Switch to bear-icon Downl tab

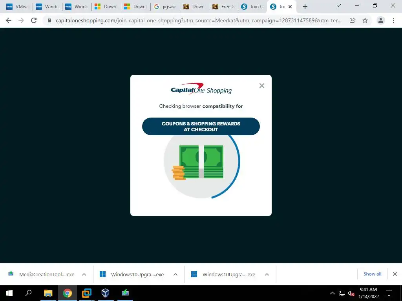194,7
